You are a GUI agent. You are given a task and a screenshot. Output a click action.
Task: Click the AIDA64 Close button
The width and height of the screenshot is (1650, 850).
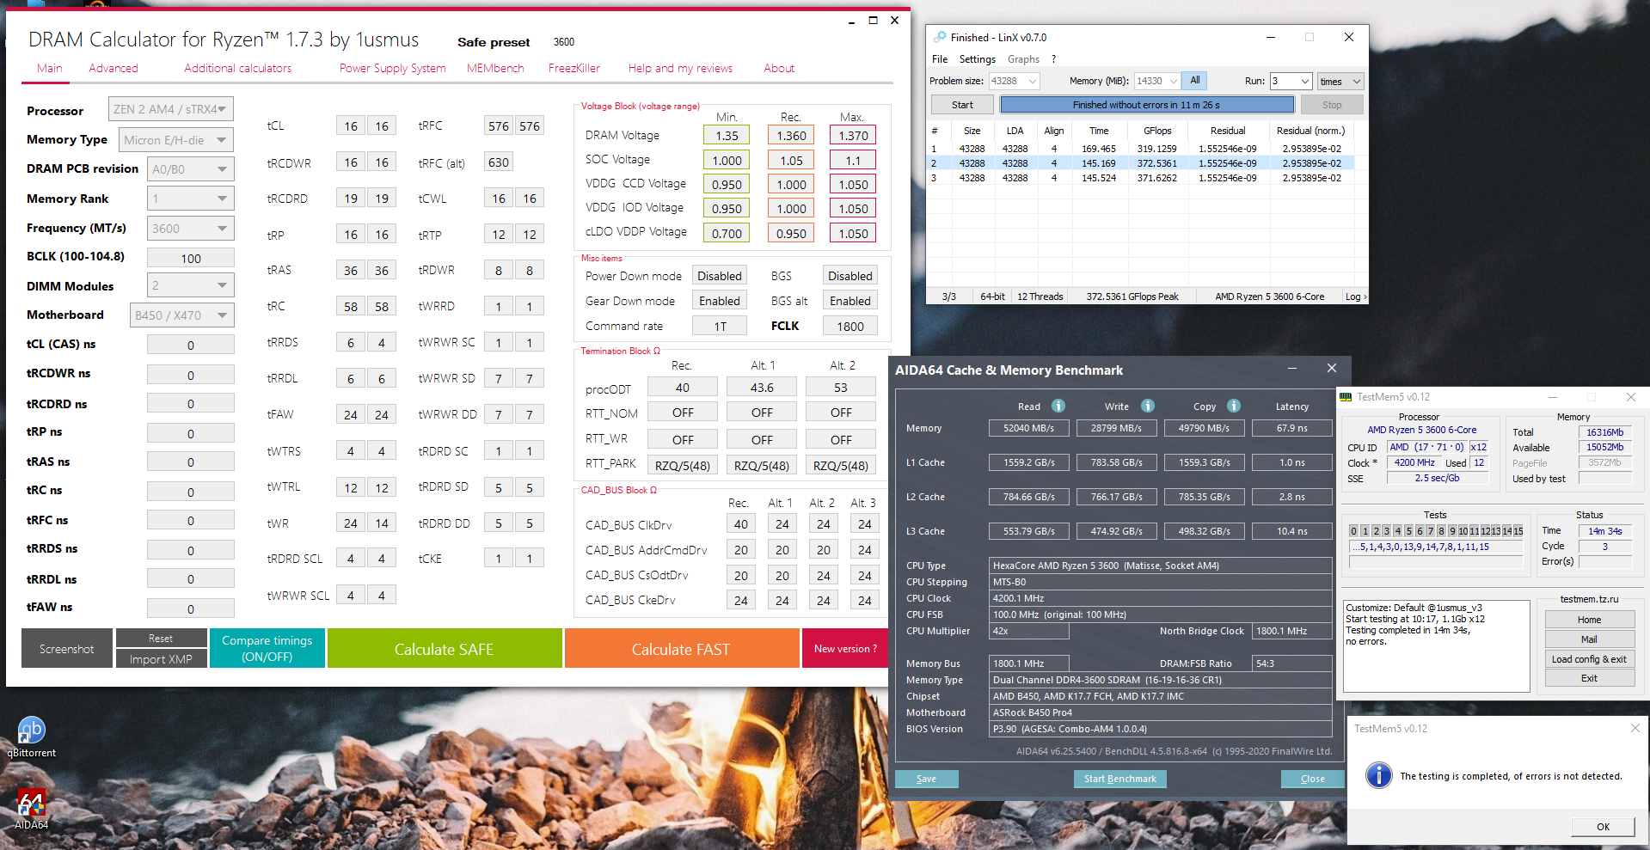[1313, 779]
